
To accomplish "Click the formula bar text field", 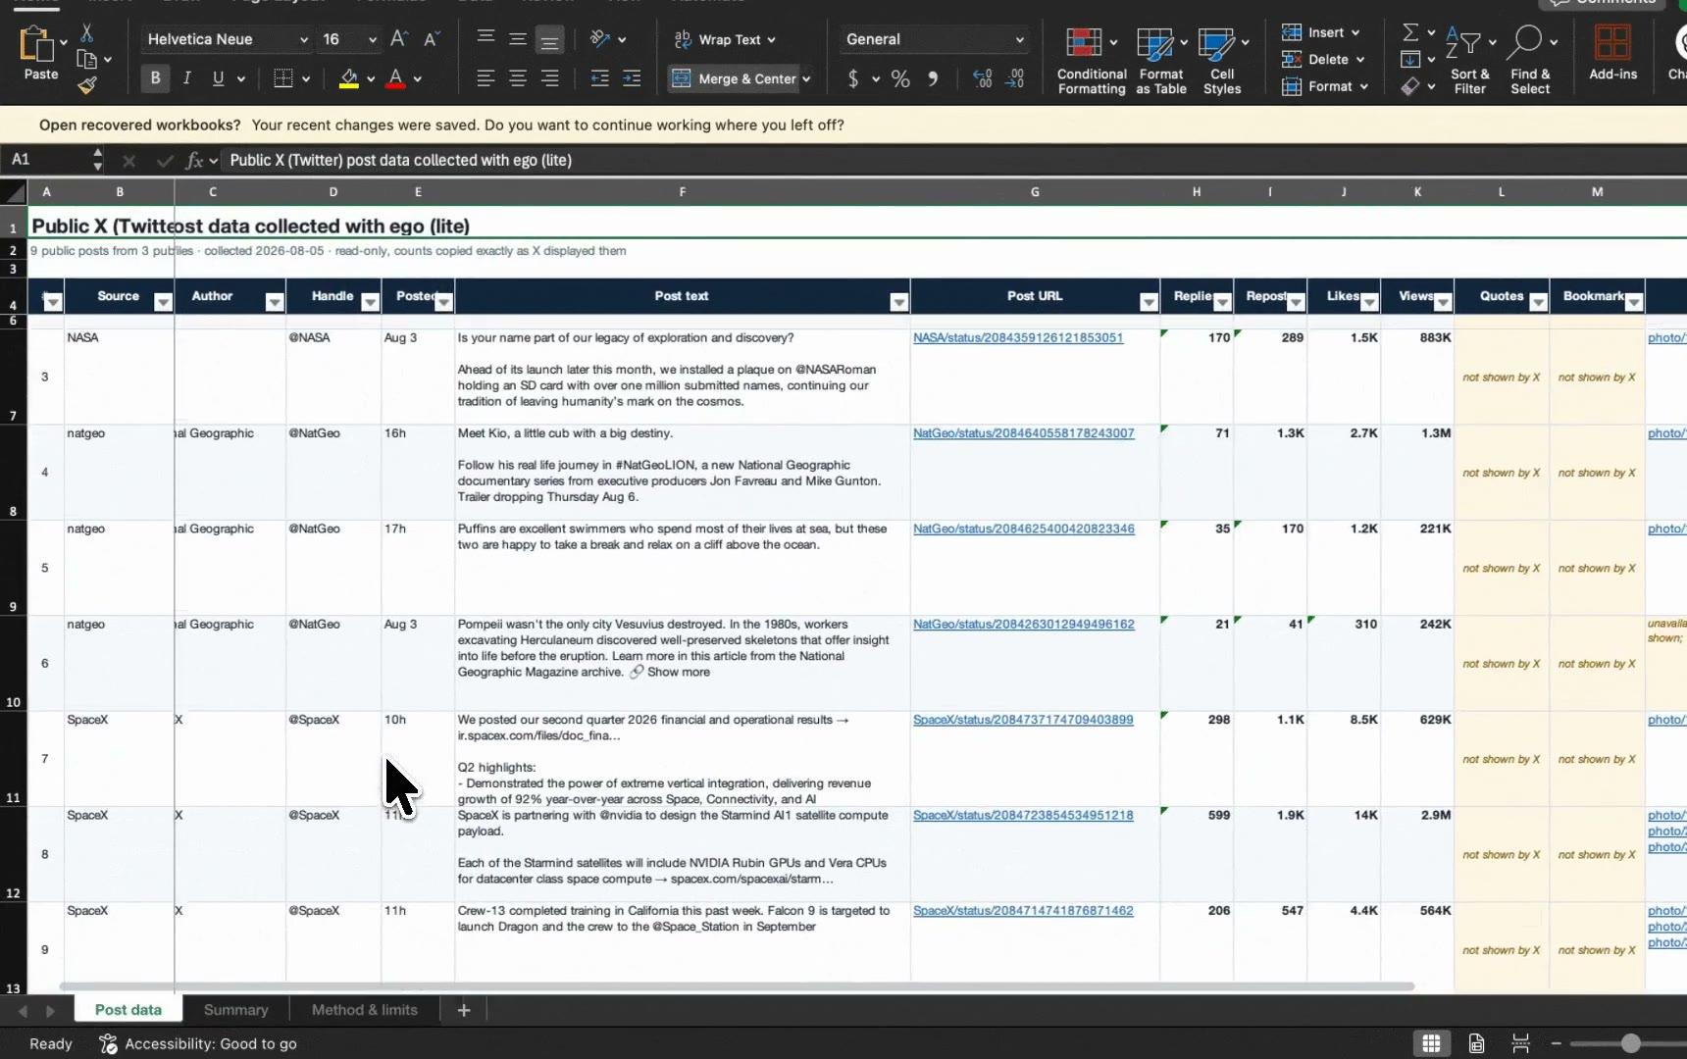I will coord(954,160).
